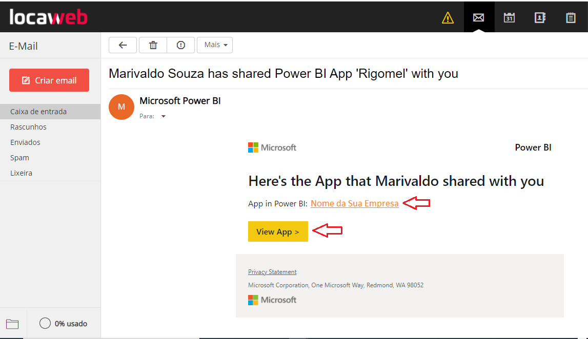Click the 'Here's the App' heading
The width and height of the screenshot is (588, 339).
pos(396,181)
